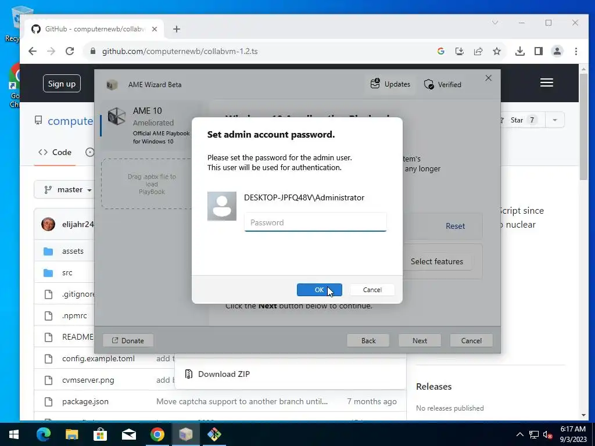Viewport: 595px width, 446px height.
Task: Close the GitHub browser tab
Action: pos(155,29)
